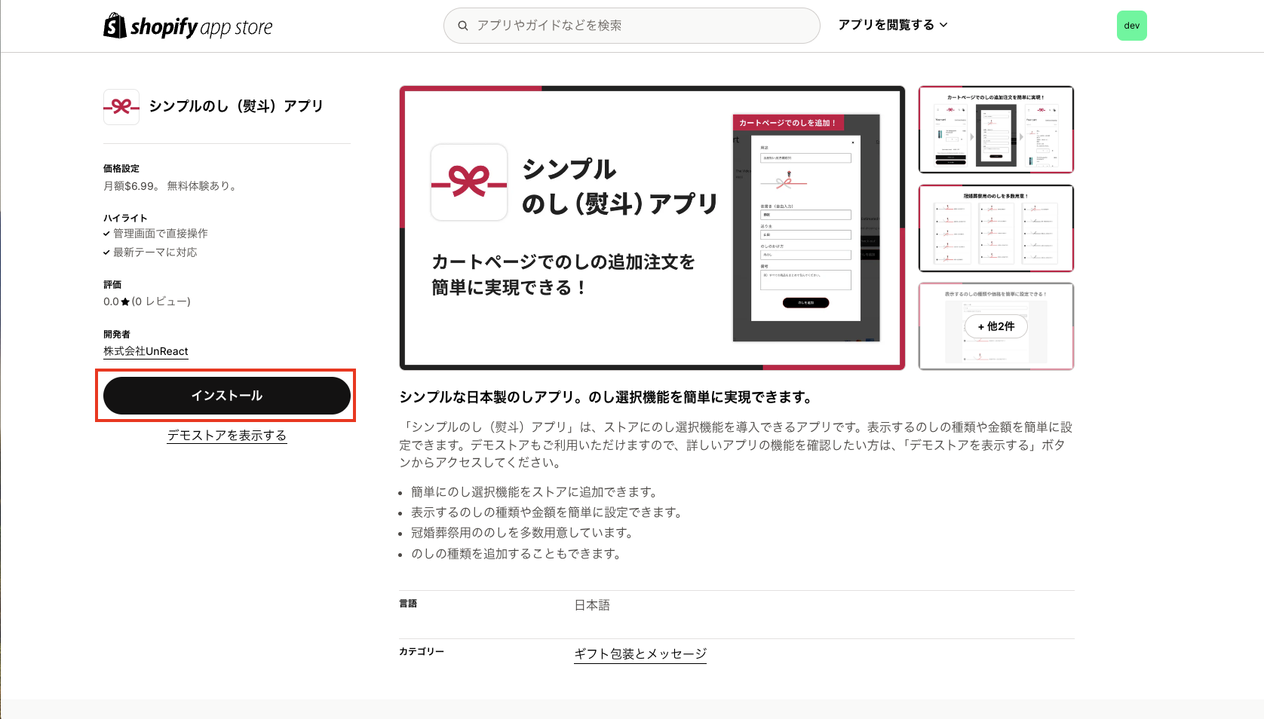
Task: Select the second gallery thumbnail showing noshi designs
Action: pos(996,228)
